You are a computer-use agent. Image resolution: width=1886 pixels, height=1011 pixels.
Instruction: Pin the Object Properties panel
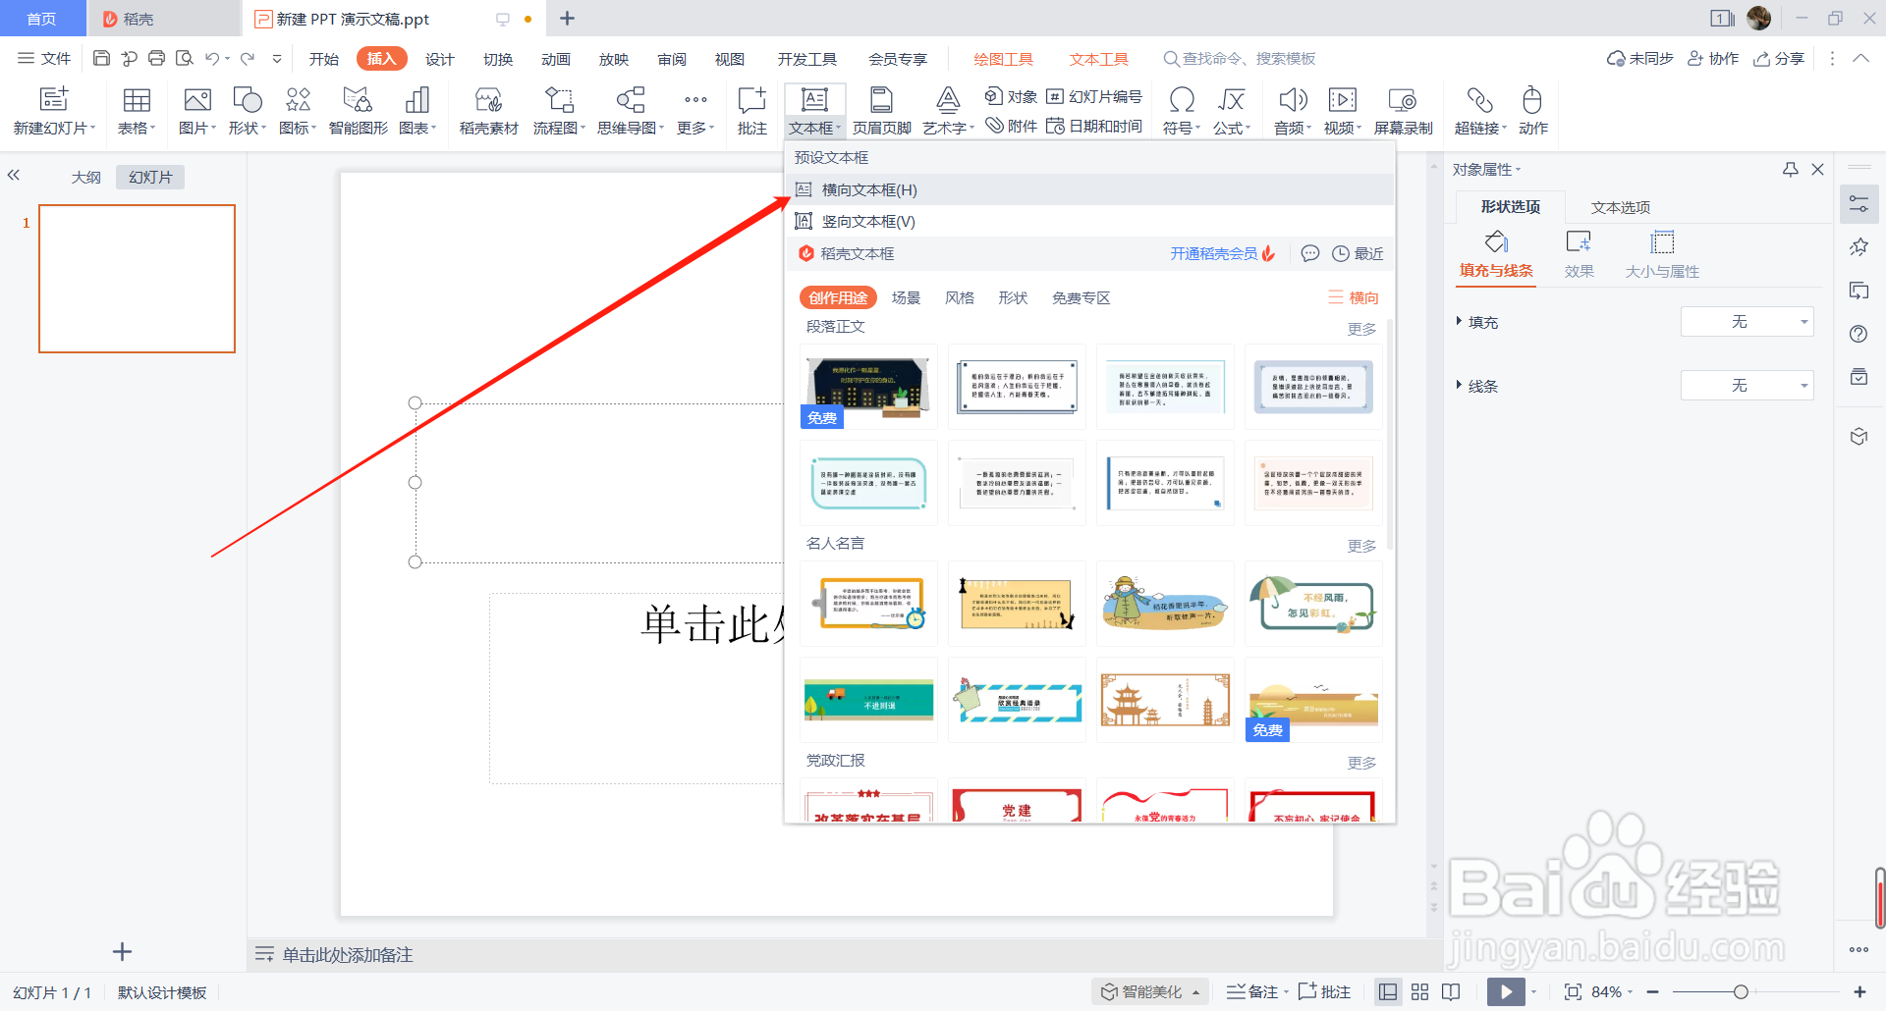click(x=1791, y=170)
